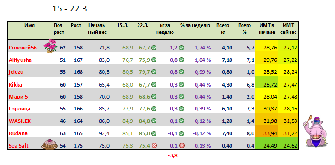Open the Alfiyusha name entry
Image resolution: width=335 pixels, height=165 pixels.
[x=20, y=60]
